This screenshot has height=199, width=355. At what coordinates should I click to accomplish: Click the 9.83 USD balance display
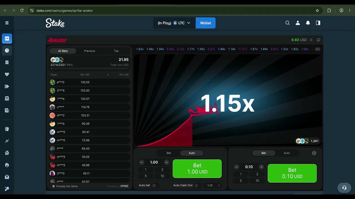(299, 40)
